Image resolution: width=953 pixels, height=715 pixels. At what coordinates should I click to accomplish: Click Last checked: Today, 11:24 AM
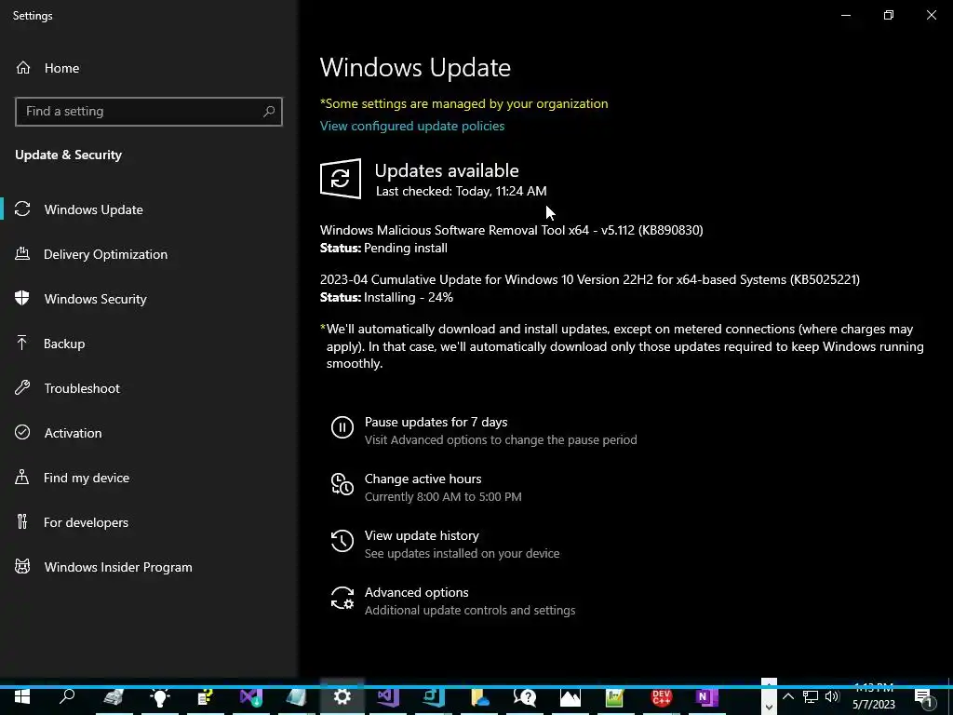tap(462, 191)
